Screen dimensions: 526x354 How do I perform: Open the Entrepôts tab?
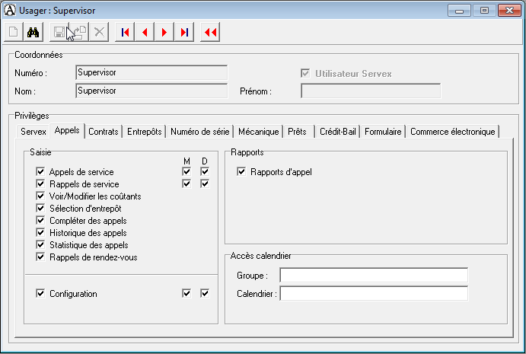[144, 132]
